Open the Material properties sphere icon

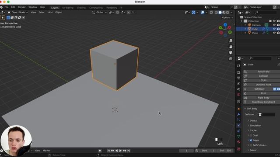238,142
